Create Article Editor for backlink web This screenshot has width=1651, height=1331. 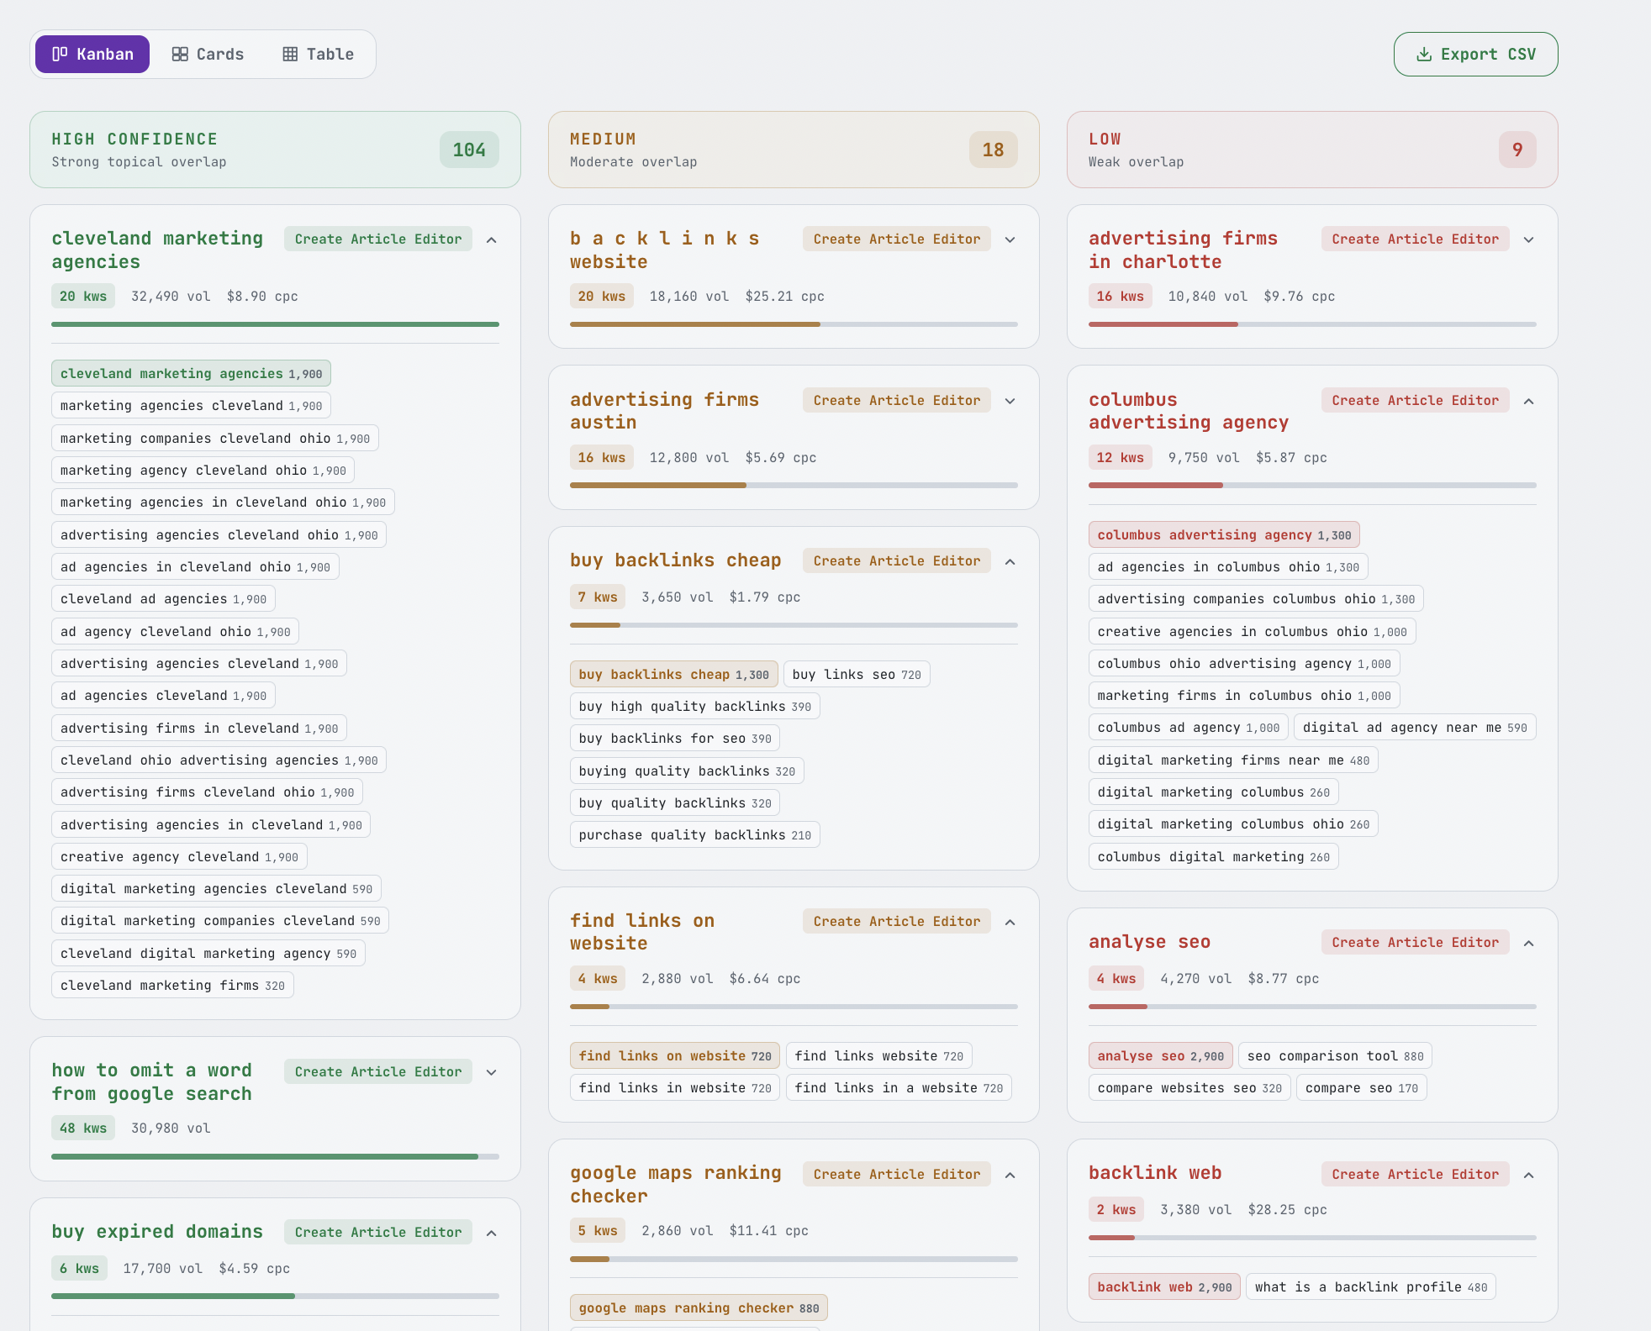pyautogui.click(x=1415, y=1174)
